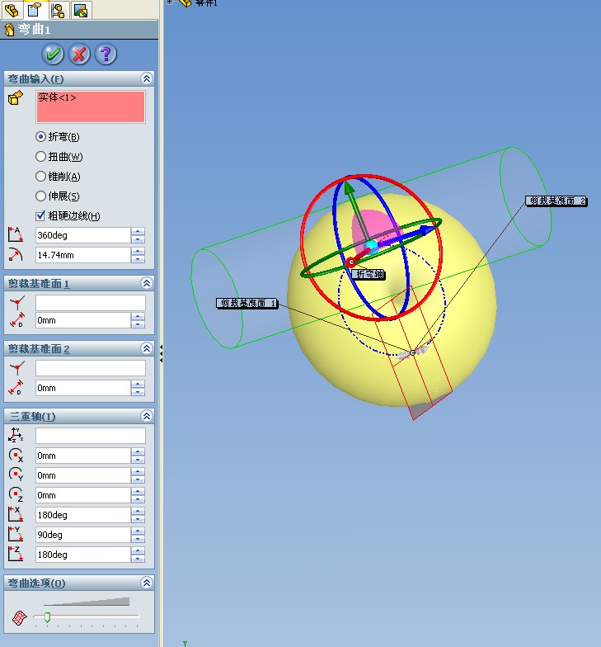Click the trim plane 1 reference entity box
601x647 pixels.
(91, 303)
